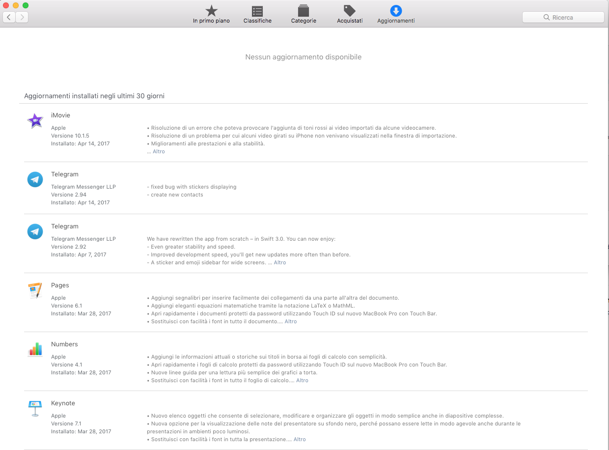
Task: Click 'Nessun aggiornamento disponibile' message
Action: (304, 57)
